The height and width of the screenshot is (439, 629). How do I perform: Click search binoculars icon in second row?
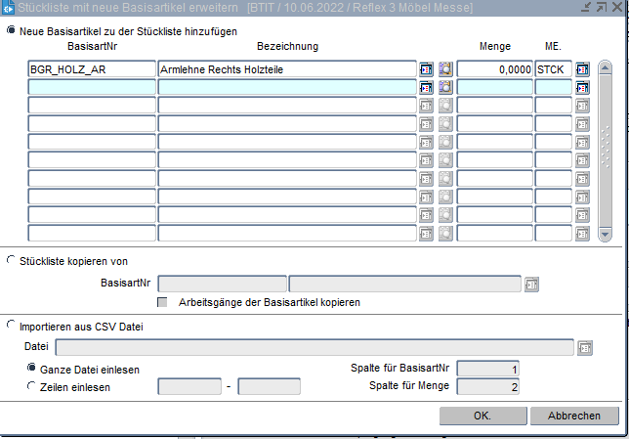tap(445, 87)
